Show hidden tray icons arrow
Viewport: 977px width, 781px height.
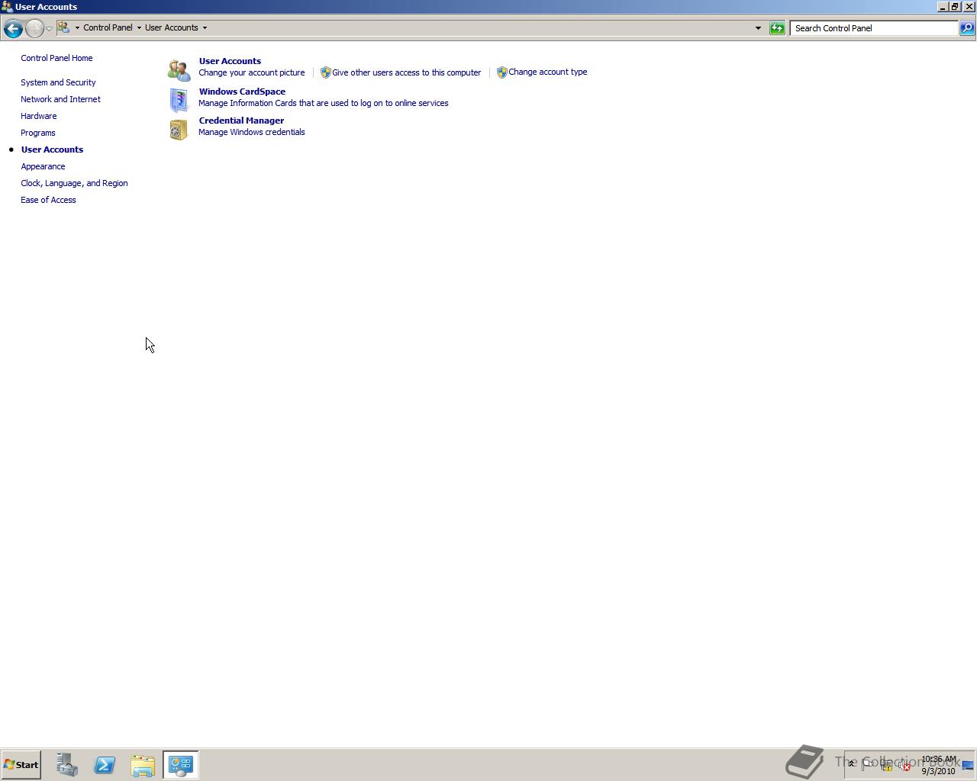852,763
